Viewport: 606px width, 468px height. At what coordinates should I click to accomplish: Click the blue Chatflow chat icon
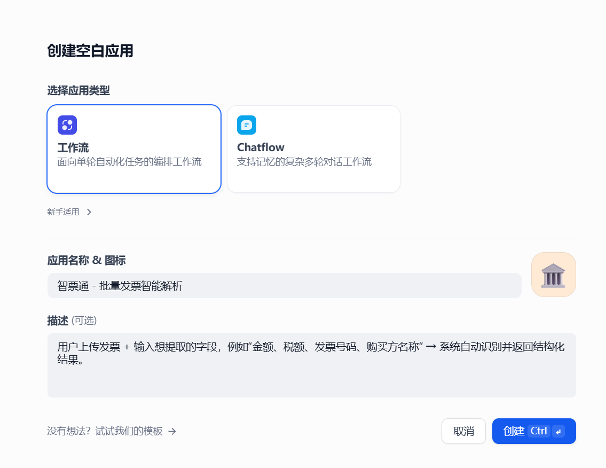247,125
